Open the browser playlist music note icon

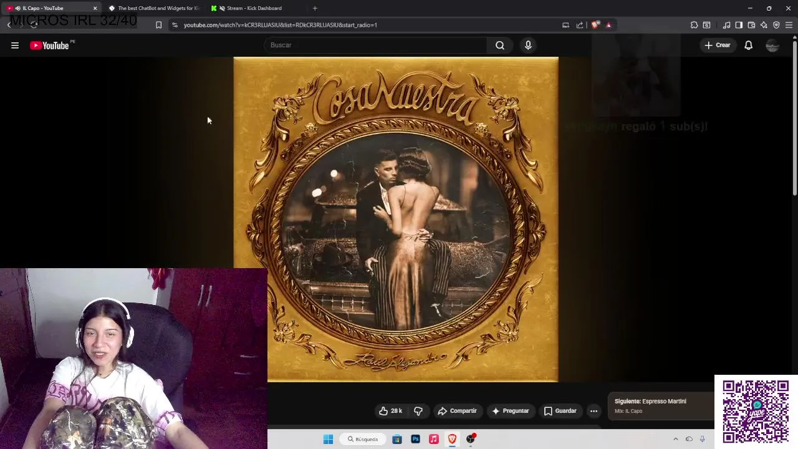(726, 25)
